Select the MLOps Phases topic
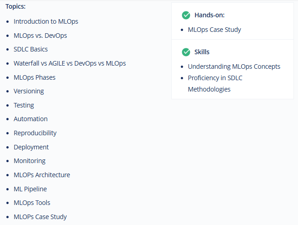This screenshot has height=225, width=298. pos(35,77)
